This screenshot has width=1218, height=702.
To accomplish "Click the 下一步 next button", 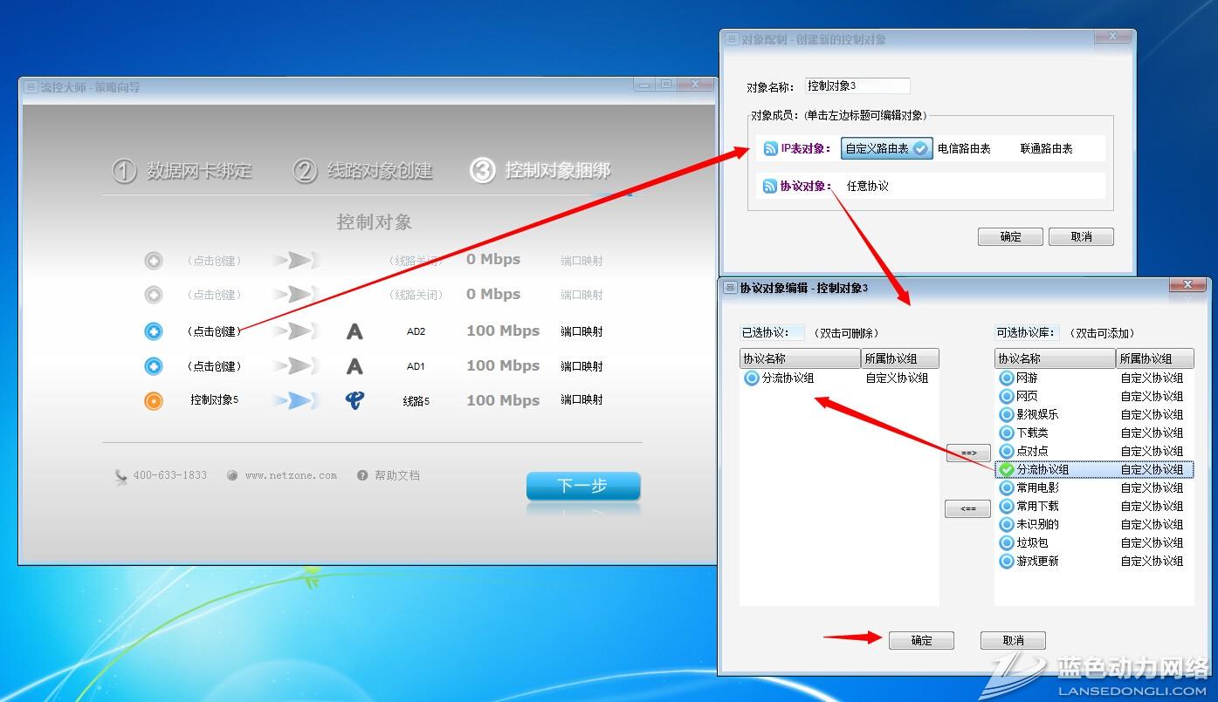I will point(582,486).
